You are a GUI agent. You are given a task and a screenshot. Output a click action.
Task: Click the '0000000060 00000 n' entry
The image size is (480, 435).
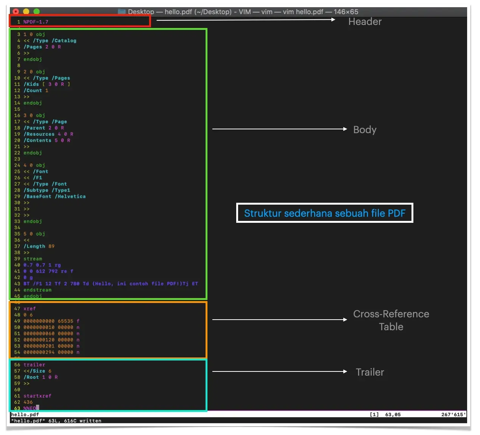(x=51, y=334)
